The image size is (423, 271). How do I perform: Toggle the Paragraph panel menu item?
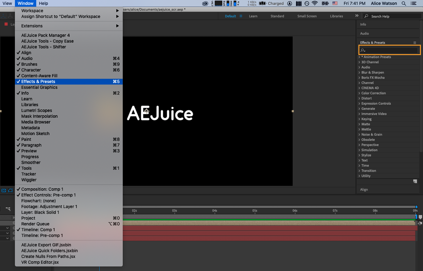pos(69,145)
